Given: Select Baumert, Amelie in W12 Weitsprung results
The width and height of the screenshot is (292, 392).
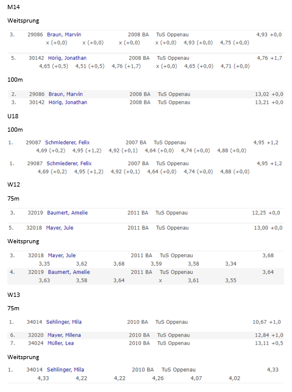Looking at the screenshot, I should click(x=69, y=272).
